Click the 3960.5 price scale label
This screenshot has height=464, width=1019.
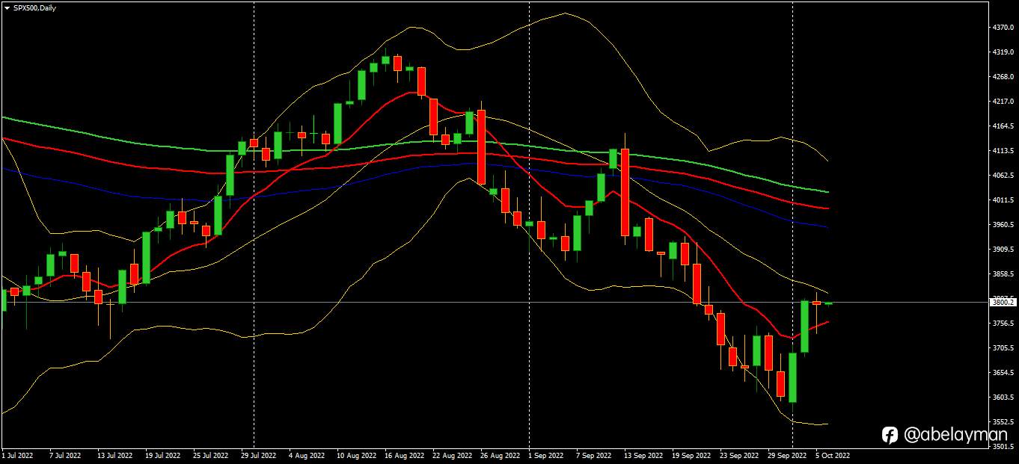1003,225
